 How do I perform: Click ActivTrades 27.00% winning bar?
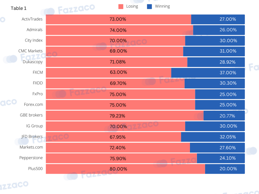pos(218,19)
